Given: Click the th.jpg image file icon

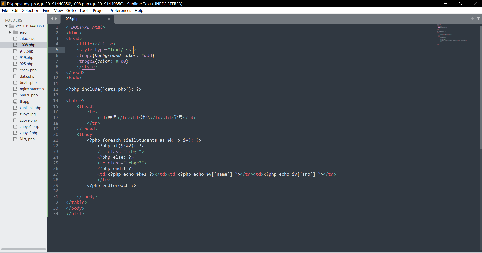Looking at the screenshot, I should (15, 102).
